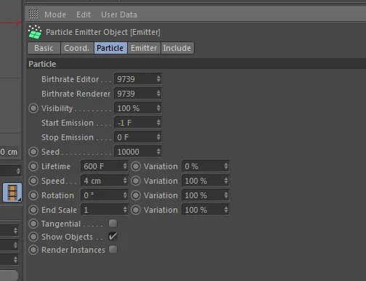Click the Birthrate Editor value field
Viewport: 366px width, 281px height.
138,79
